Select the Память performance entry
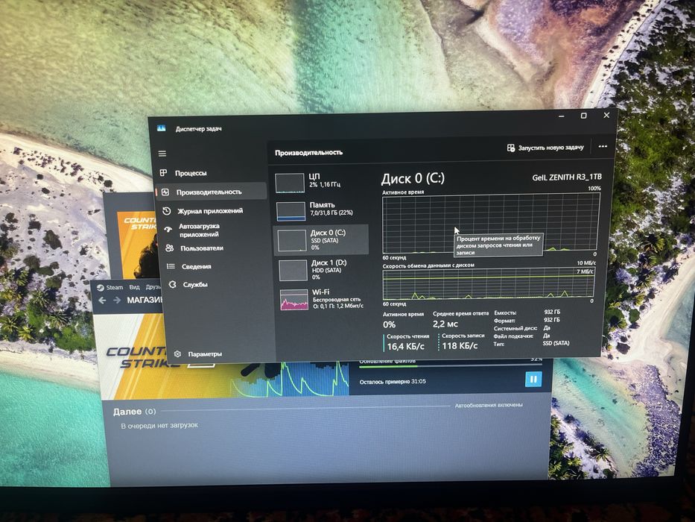Screen dimensions: 695x522 (x=320, y=210)
